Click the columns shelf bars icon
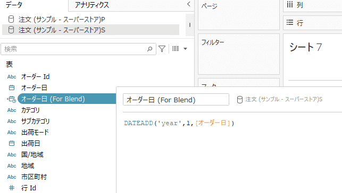 click(290, 5)
